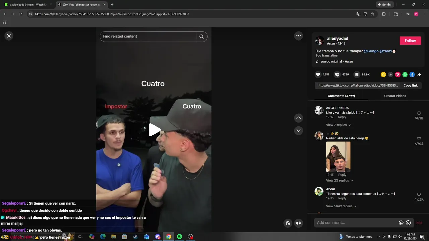429x241 pixels.
Task: Reload the page
Action: (21, 14)
